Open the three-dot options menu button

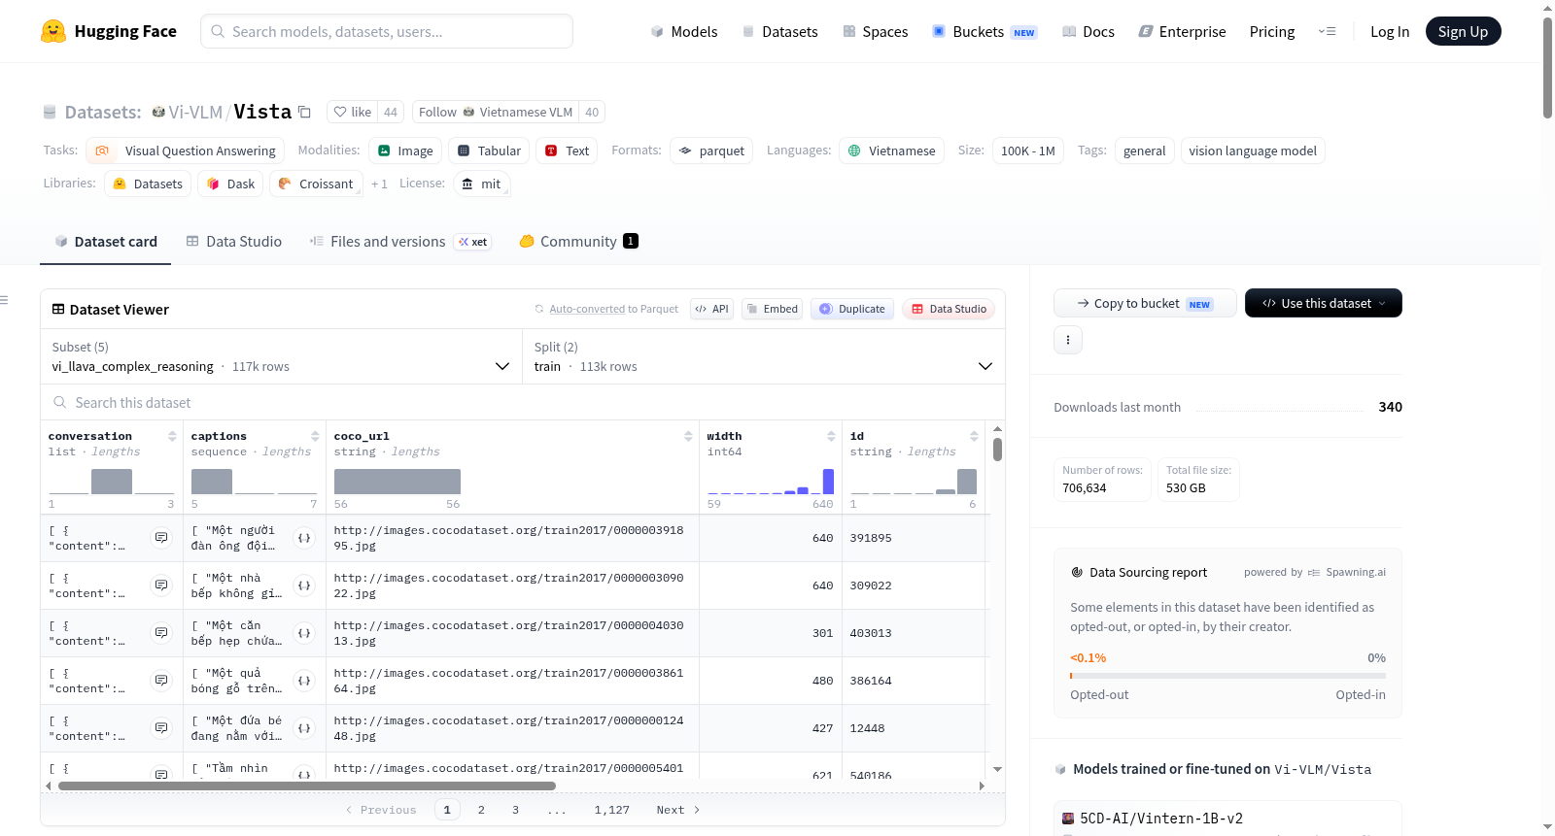click(x=1068, y=340)
